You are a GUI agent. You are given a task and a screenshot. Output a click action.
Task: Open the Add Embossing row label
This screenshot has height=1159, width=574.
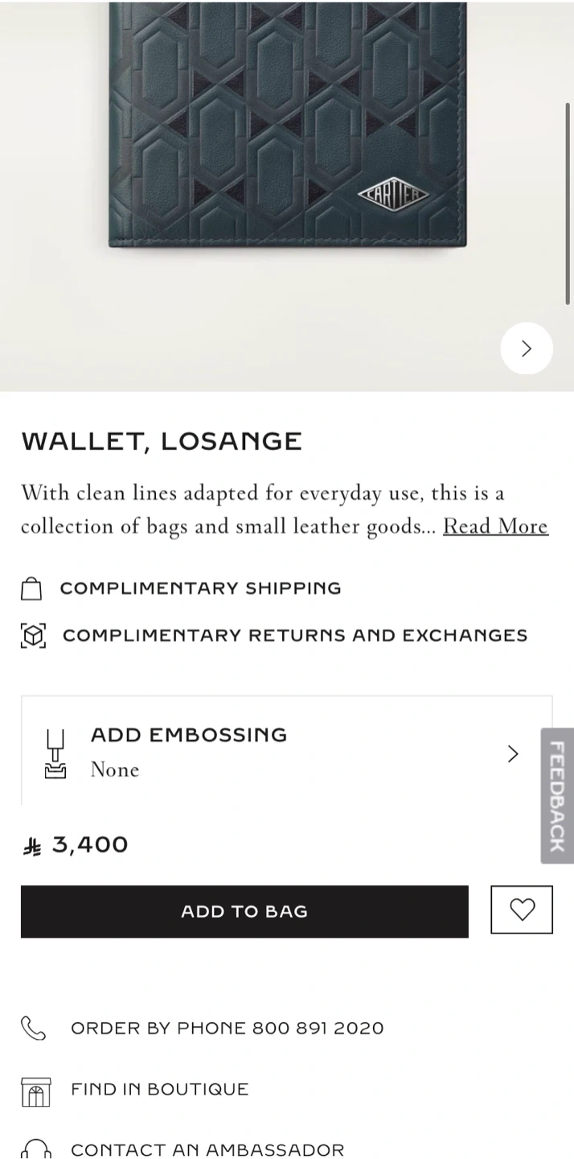(188, 735)
